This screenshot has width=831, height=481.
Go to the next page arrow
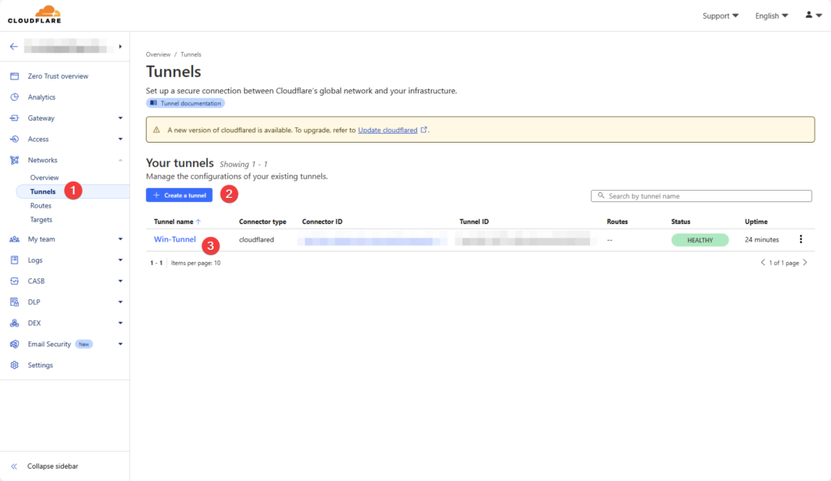tap(805, 262)
